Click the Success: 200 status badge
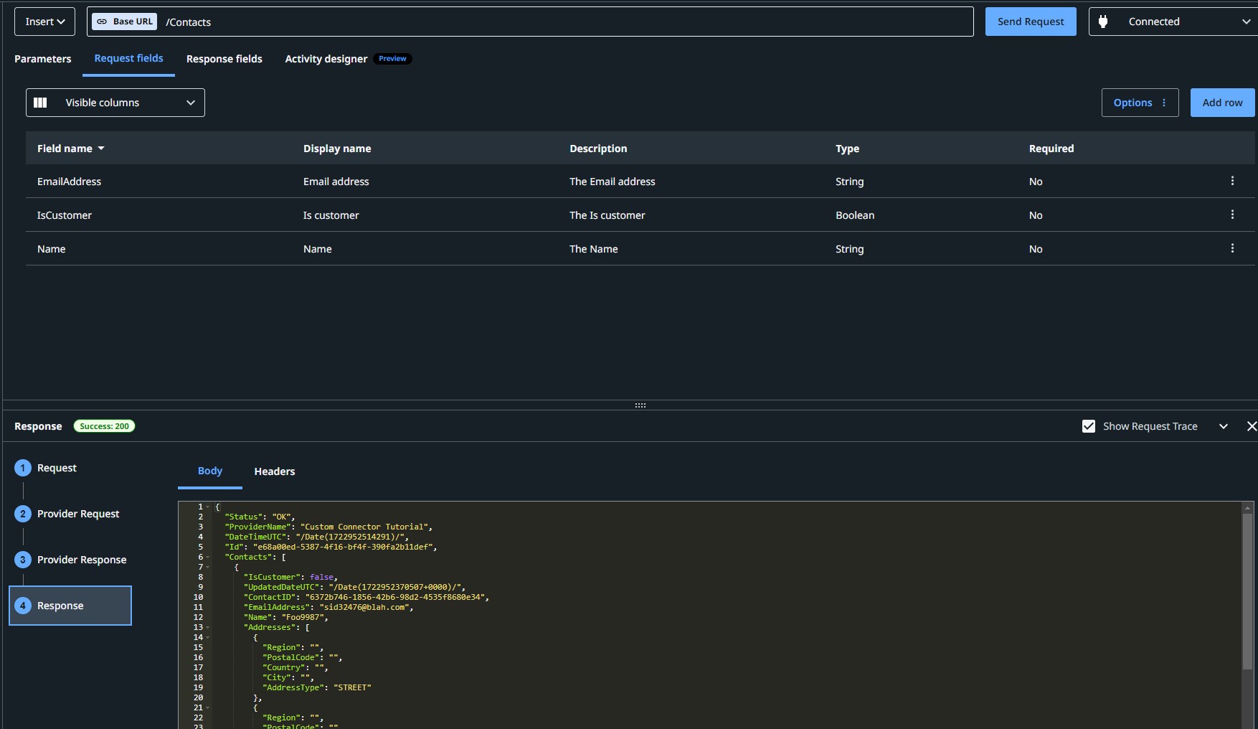Image resolution: width=1258 pixels, height=729 pixels. [x=105, y=426]
